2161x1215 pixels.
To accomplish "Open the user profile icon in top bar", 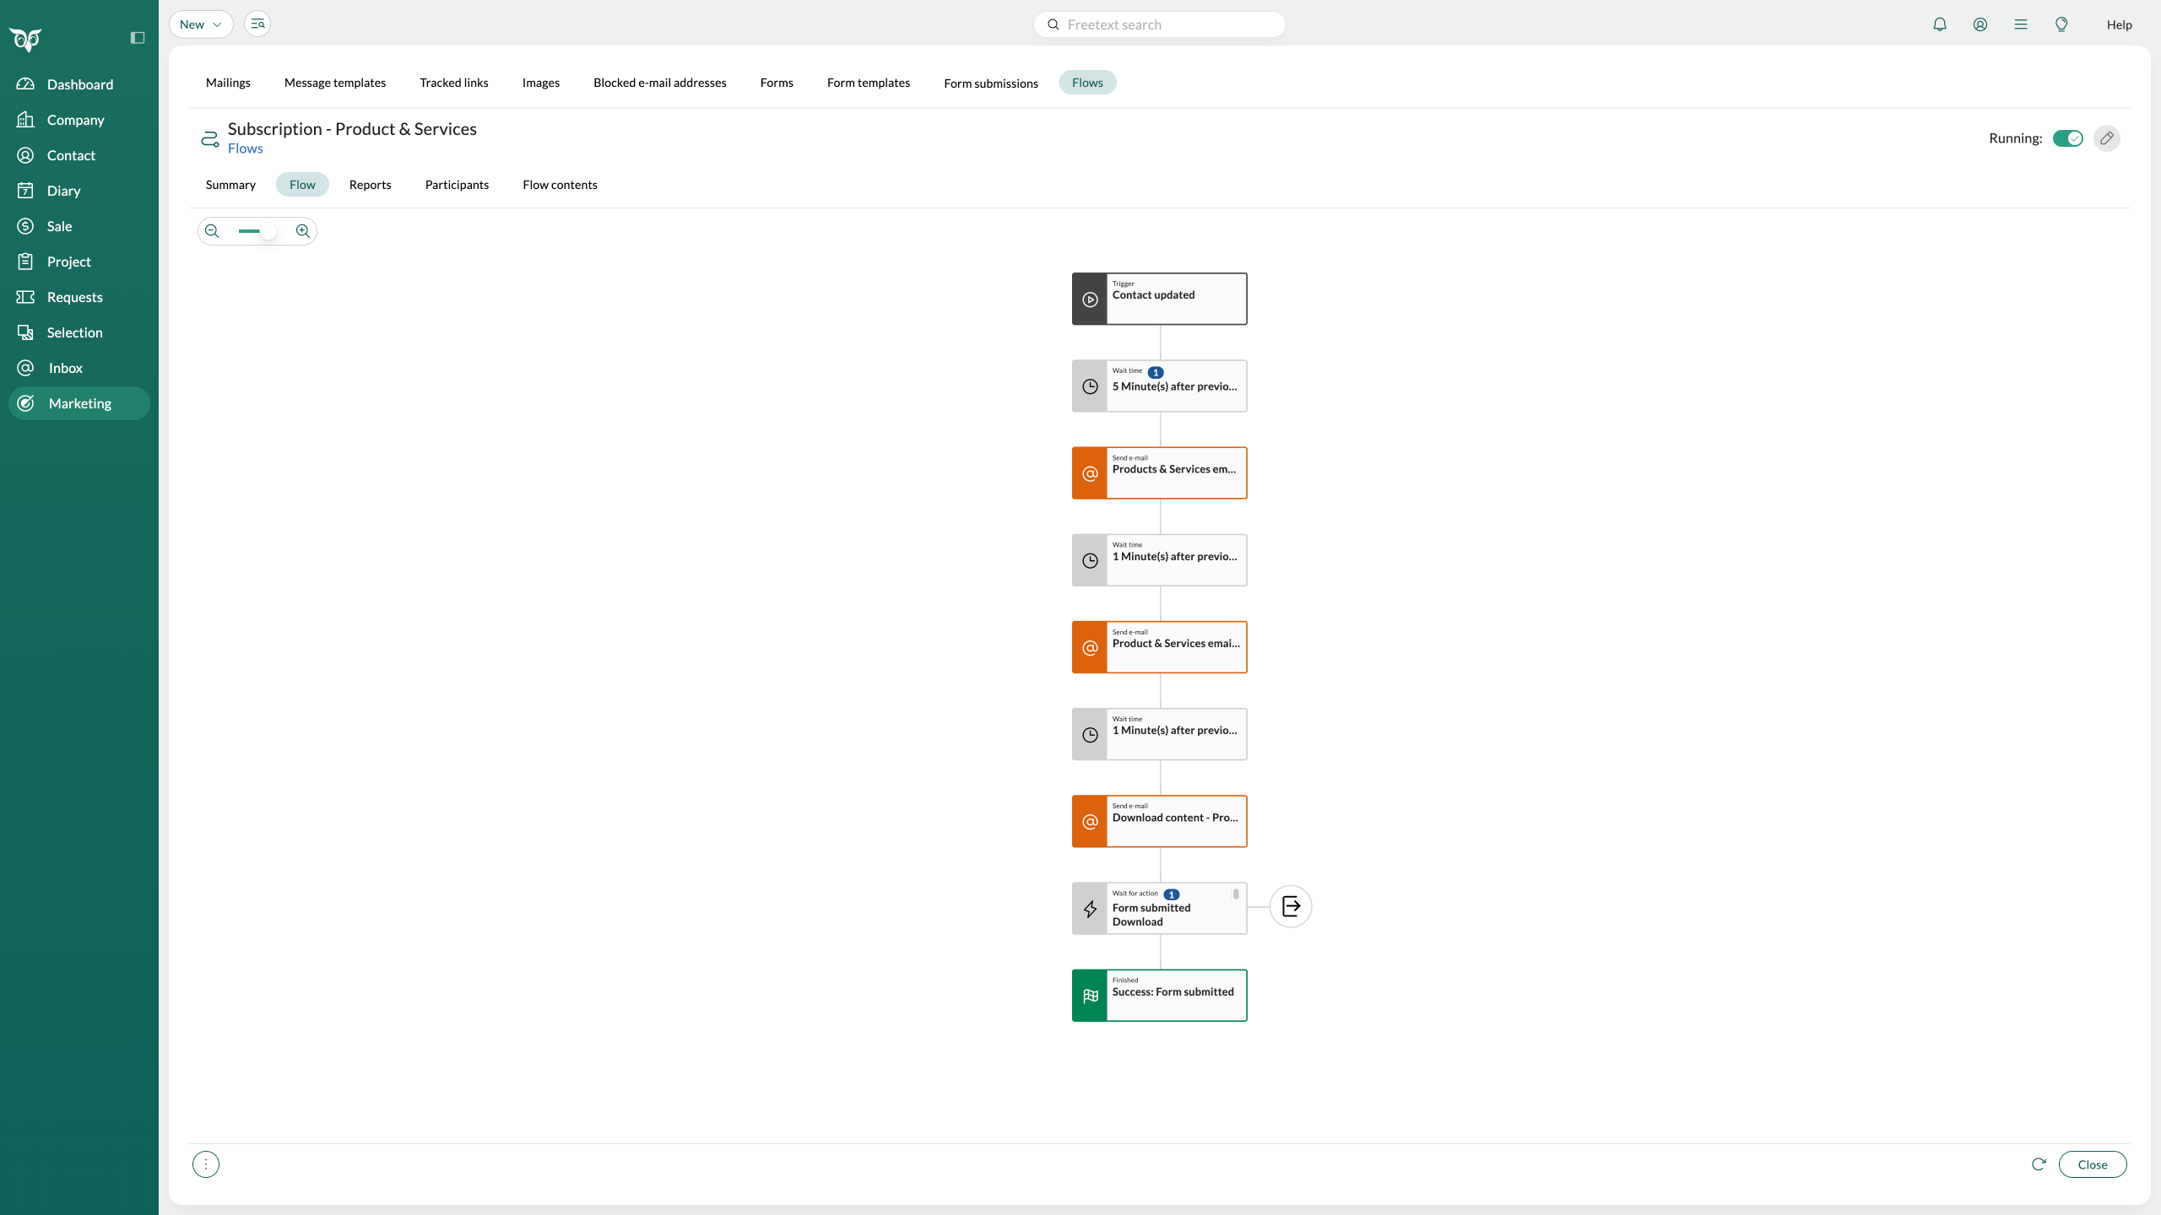I will pyautogui.click(x=1980, y=24).
